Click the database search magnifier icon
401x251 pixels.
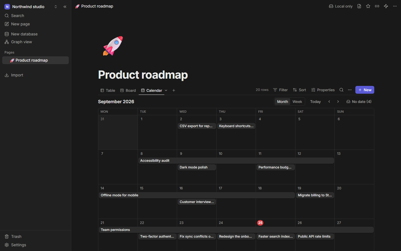tap(341, 90)
